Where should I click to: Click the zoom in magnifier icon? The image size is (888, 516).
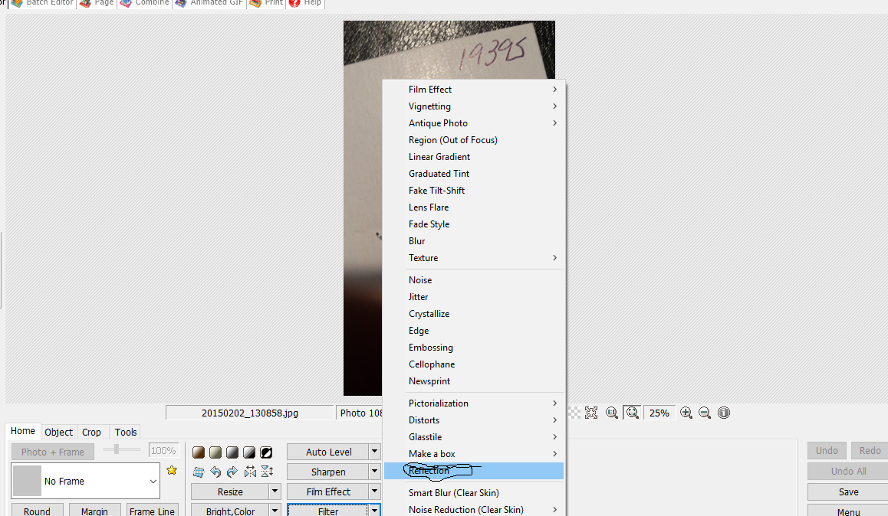(x=686, y=413)
